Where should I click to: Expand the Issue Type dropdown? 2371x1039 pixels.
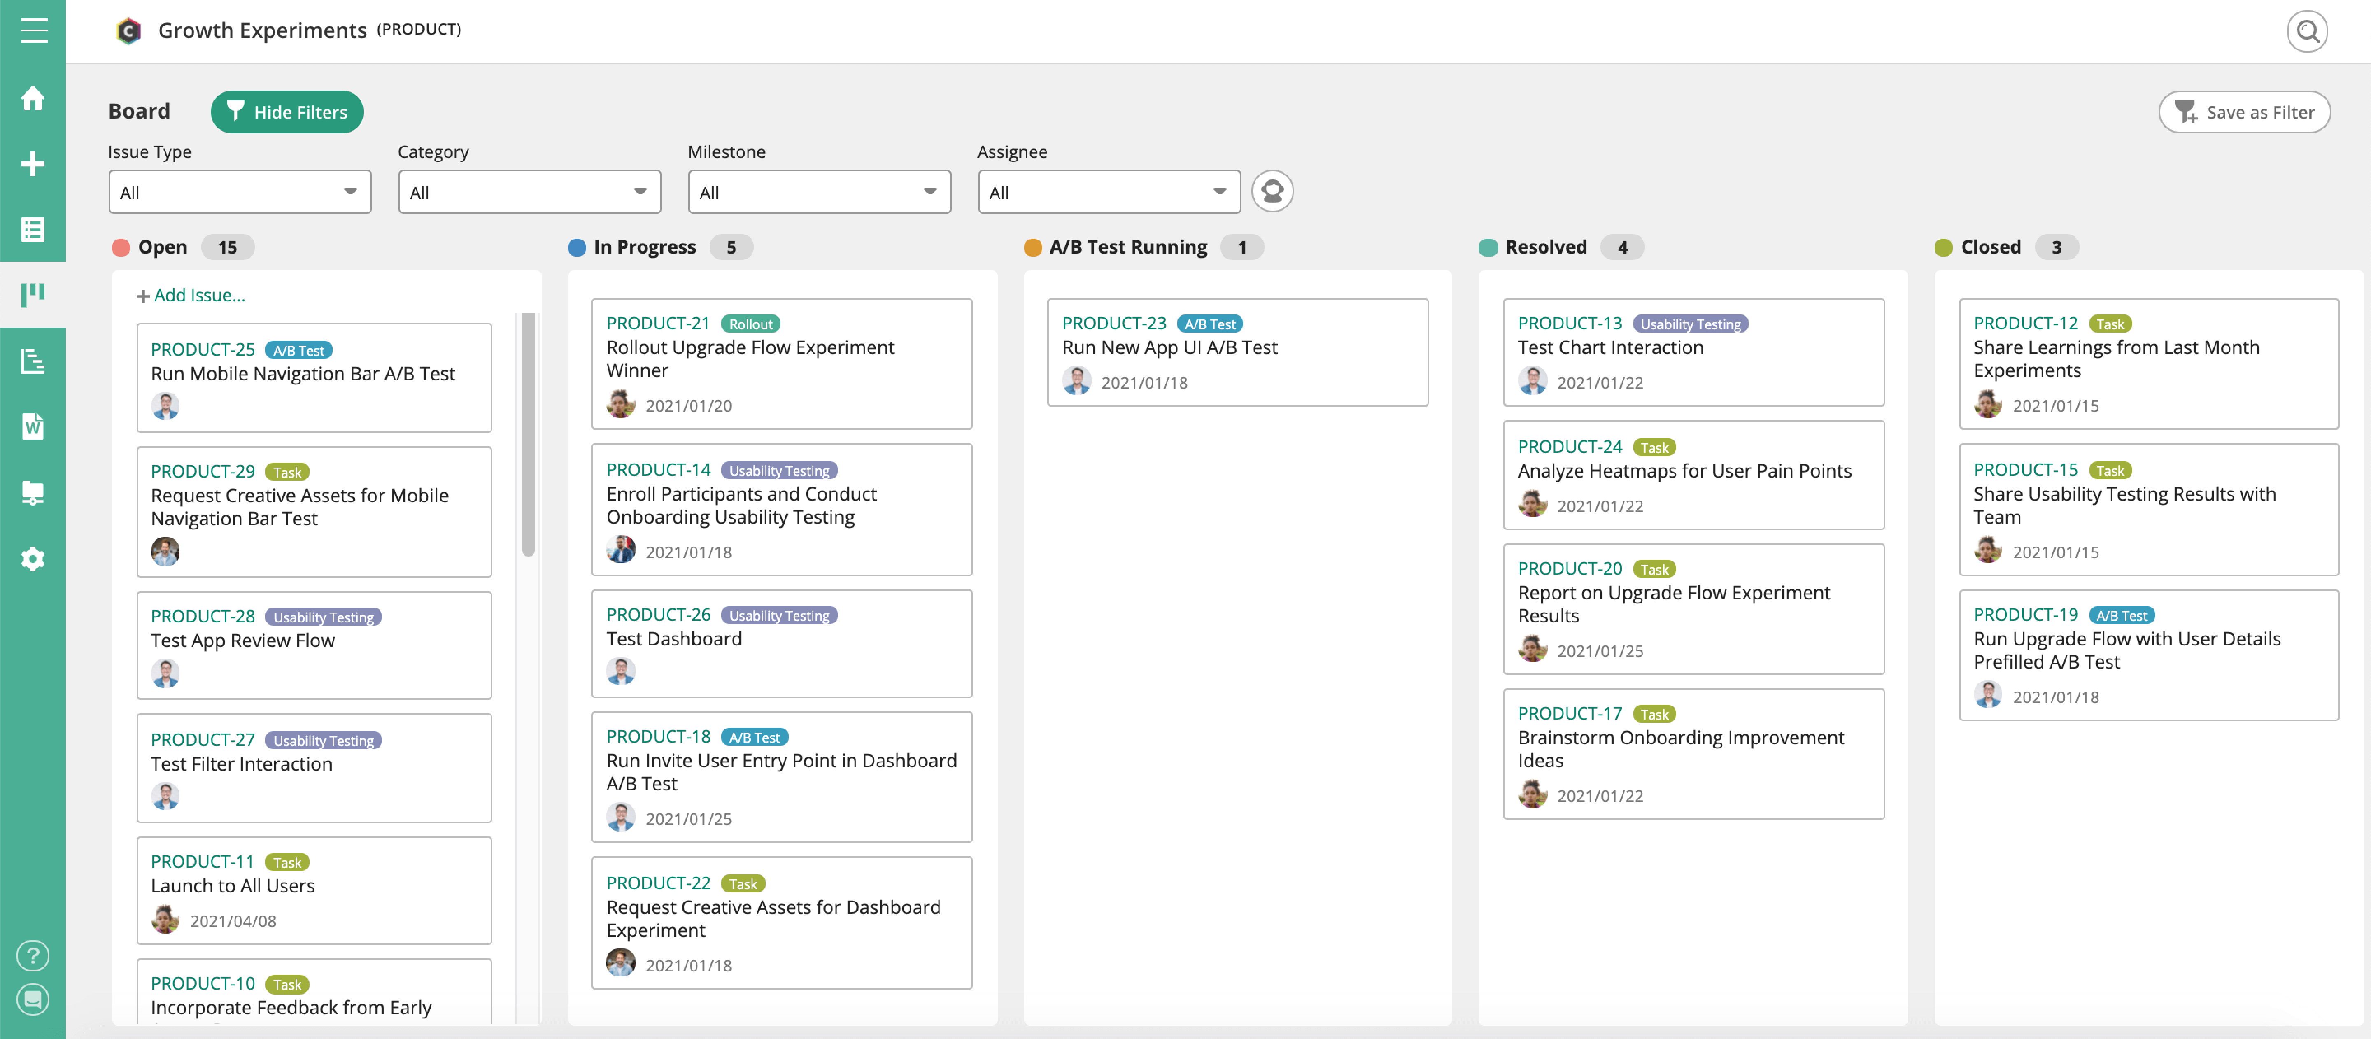click(239, 192)
